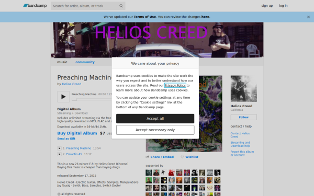Screen dimensions: 314x196
Task: Open the log in link
Action: (x=283, y=6)
